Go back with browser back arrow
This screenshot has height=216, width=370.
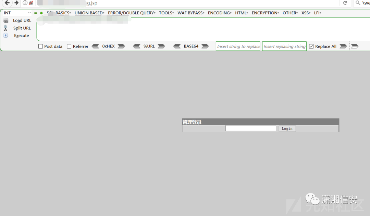coord(7,3)
